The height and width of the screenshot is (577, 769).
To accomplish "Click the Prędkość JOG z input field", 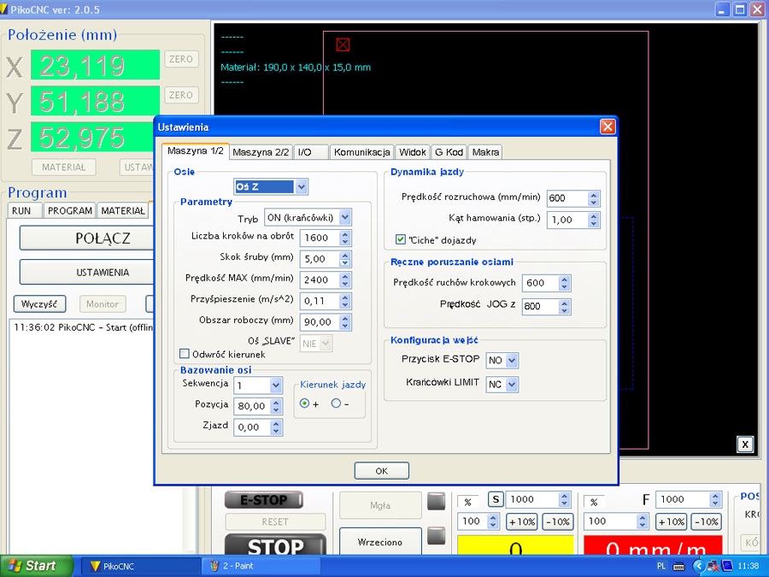I will click(541, 307).
